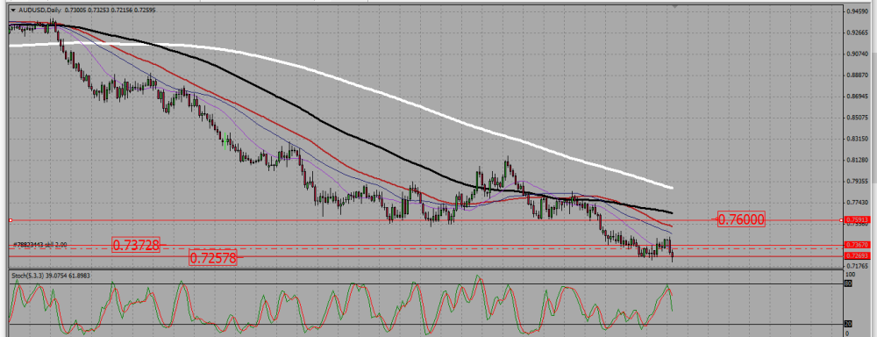Viewport: 877px width, 337px height.
Task: Click the 0.85075 price scale value
Action: click(859, 118)
